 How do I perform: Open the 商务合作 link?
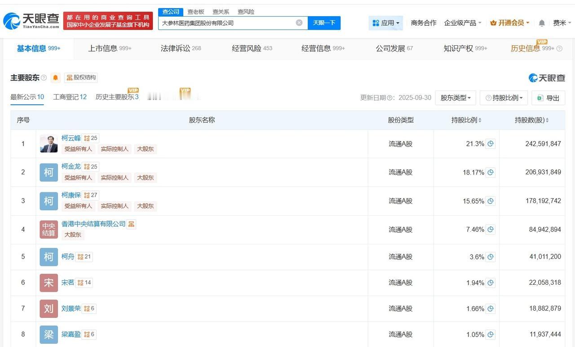tap(424, 23)
